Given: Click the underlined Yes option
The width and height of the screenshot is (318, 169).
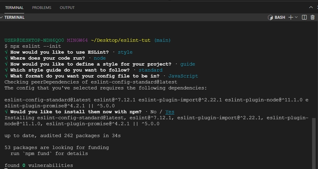Looking at the screenshot, I should pyautogui.click(x=170, y=112).
